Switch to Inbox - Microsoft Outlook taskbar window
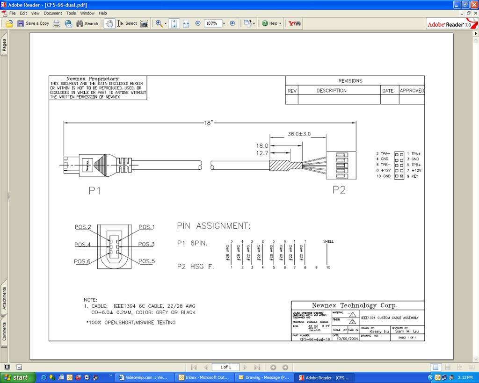This screenshot has height=383, width=479. 204,377
